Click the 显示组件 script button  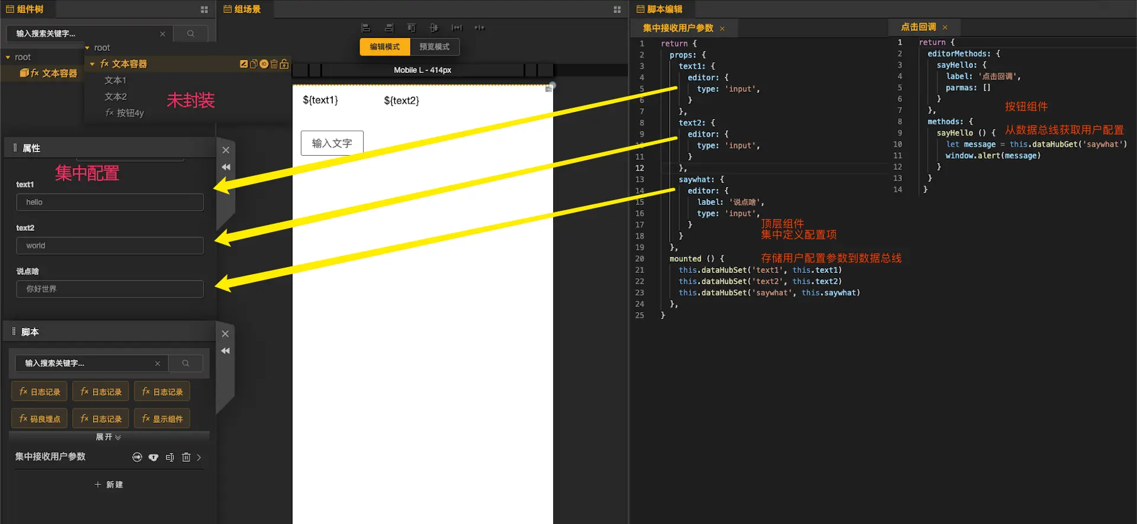point(162,419)
